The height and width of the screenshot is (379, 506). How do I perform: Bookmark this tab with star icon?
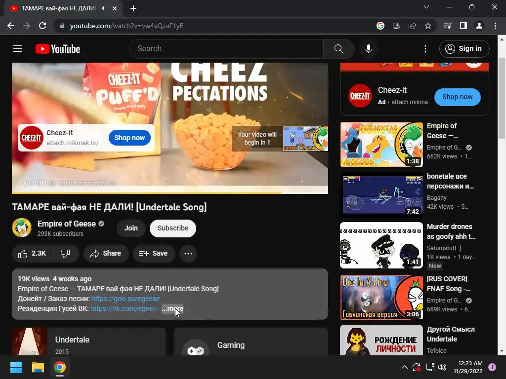click(x=428, y=26)
